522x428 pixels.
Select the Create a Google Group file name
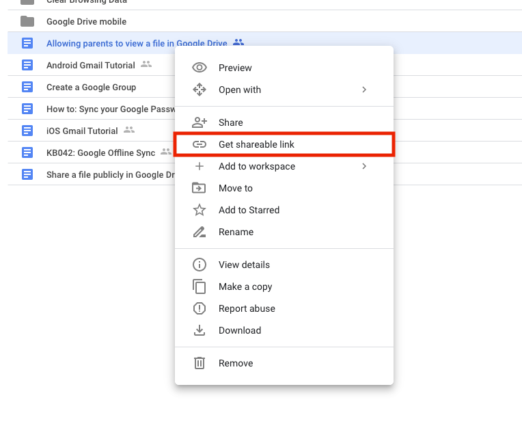click(92, 87)
